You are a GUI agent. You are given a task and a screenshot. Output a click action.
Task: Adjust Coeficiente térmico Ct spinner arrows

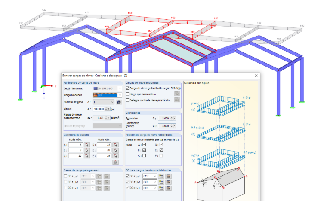click(x=171, y=126)
